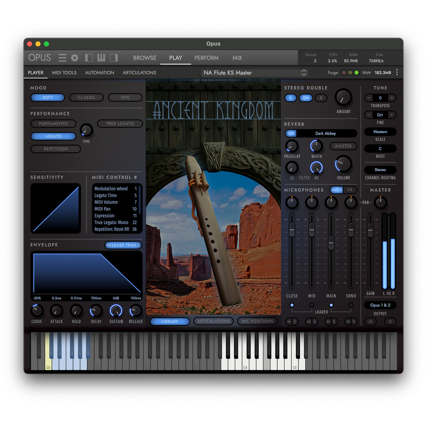The image size is (427, 427).
Task: Click the Reverb HC filter knob
Action: [x=316, y=168]
